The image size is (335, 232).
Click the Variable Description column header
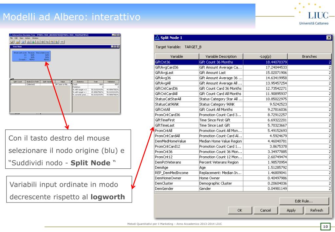point(221,56)
